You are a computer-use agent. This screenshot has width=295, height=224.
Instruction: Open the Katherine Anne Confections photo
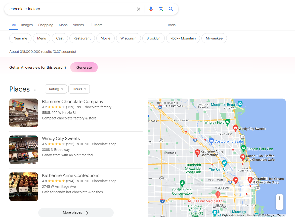coord(24,187)
